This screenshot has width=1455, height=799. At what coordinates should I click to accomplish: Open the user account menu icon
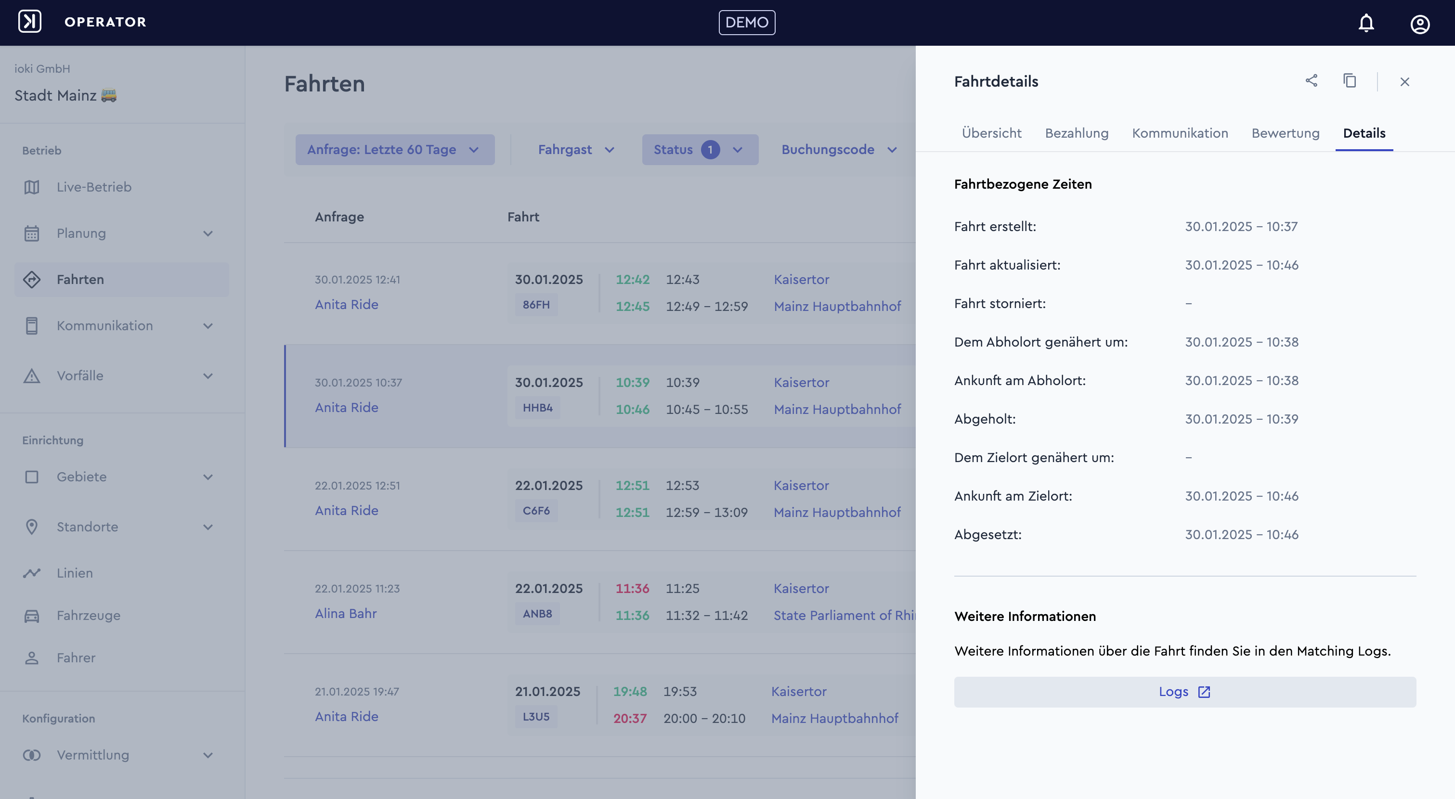[1419, 23]
